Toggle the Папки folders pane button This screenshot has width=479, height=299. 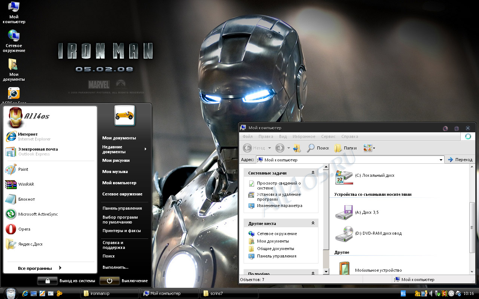[345, 148]
